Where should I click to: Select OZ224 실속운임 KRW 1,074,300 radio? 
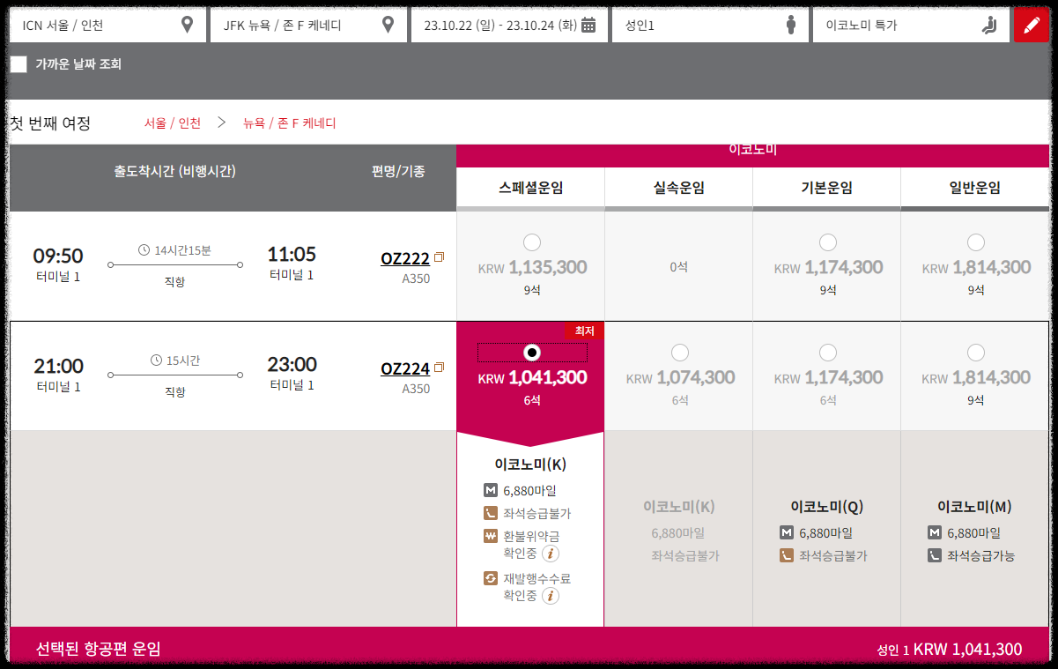click(679, 353)
